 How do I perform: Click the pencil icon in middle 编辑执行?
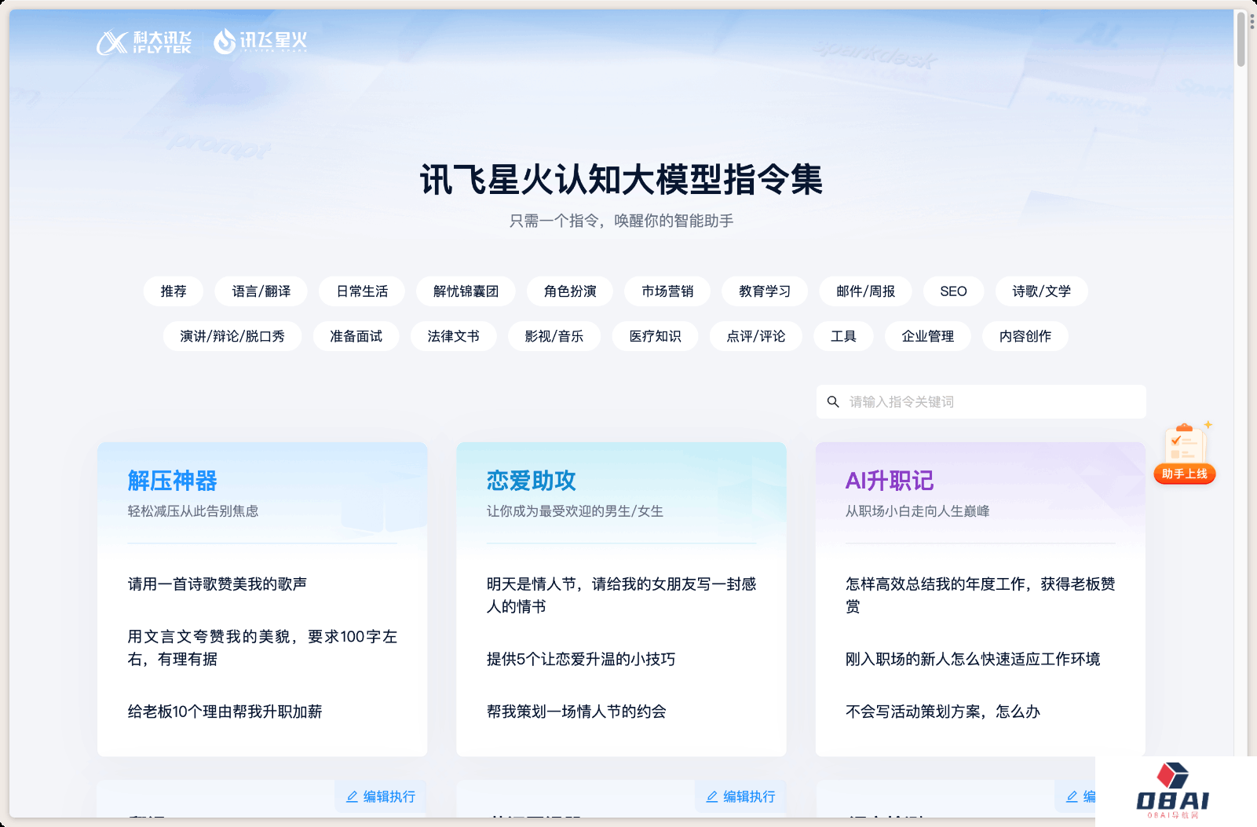(711, 796)
